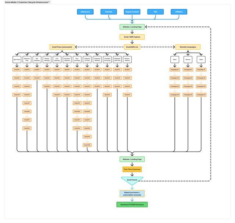235x223 pixels.
Task: Click the Customer Winback box
Action: 97,60
